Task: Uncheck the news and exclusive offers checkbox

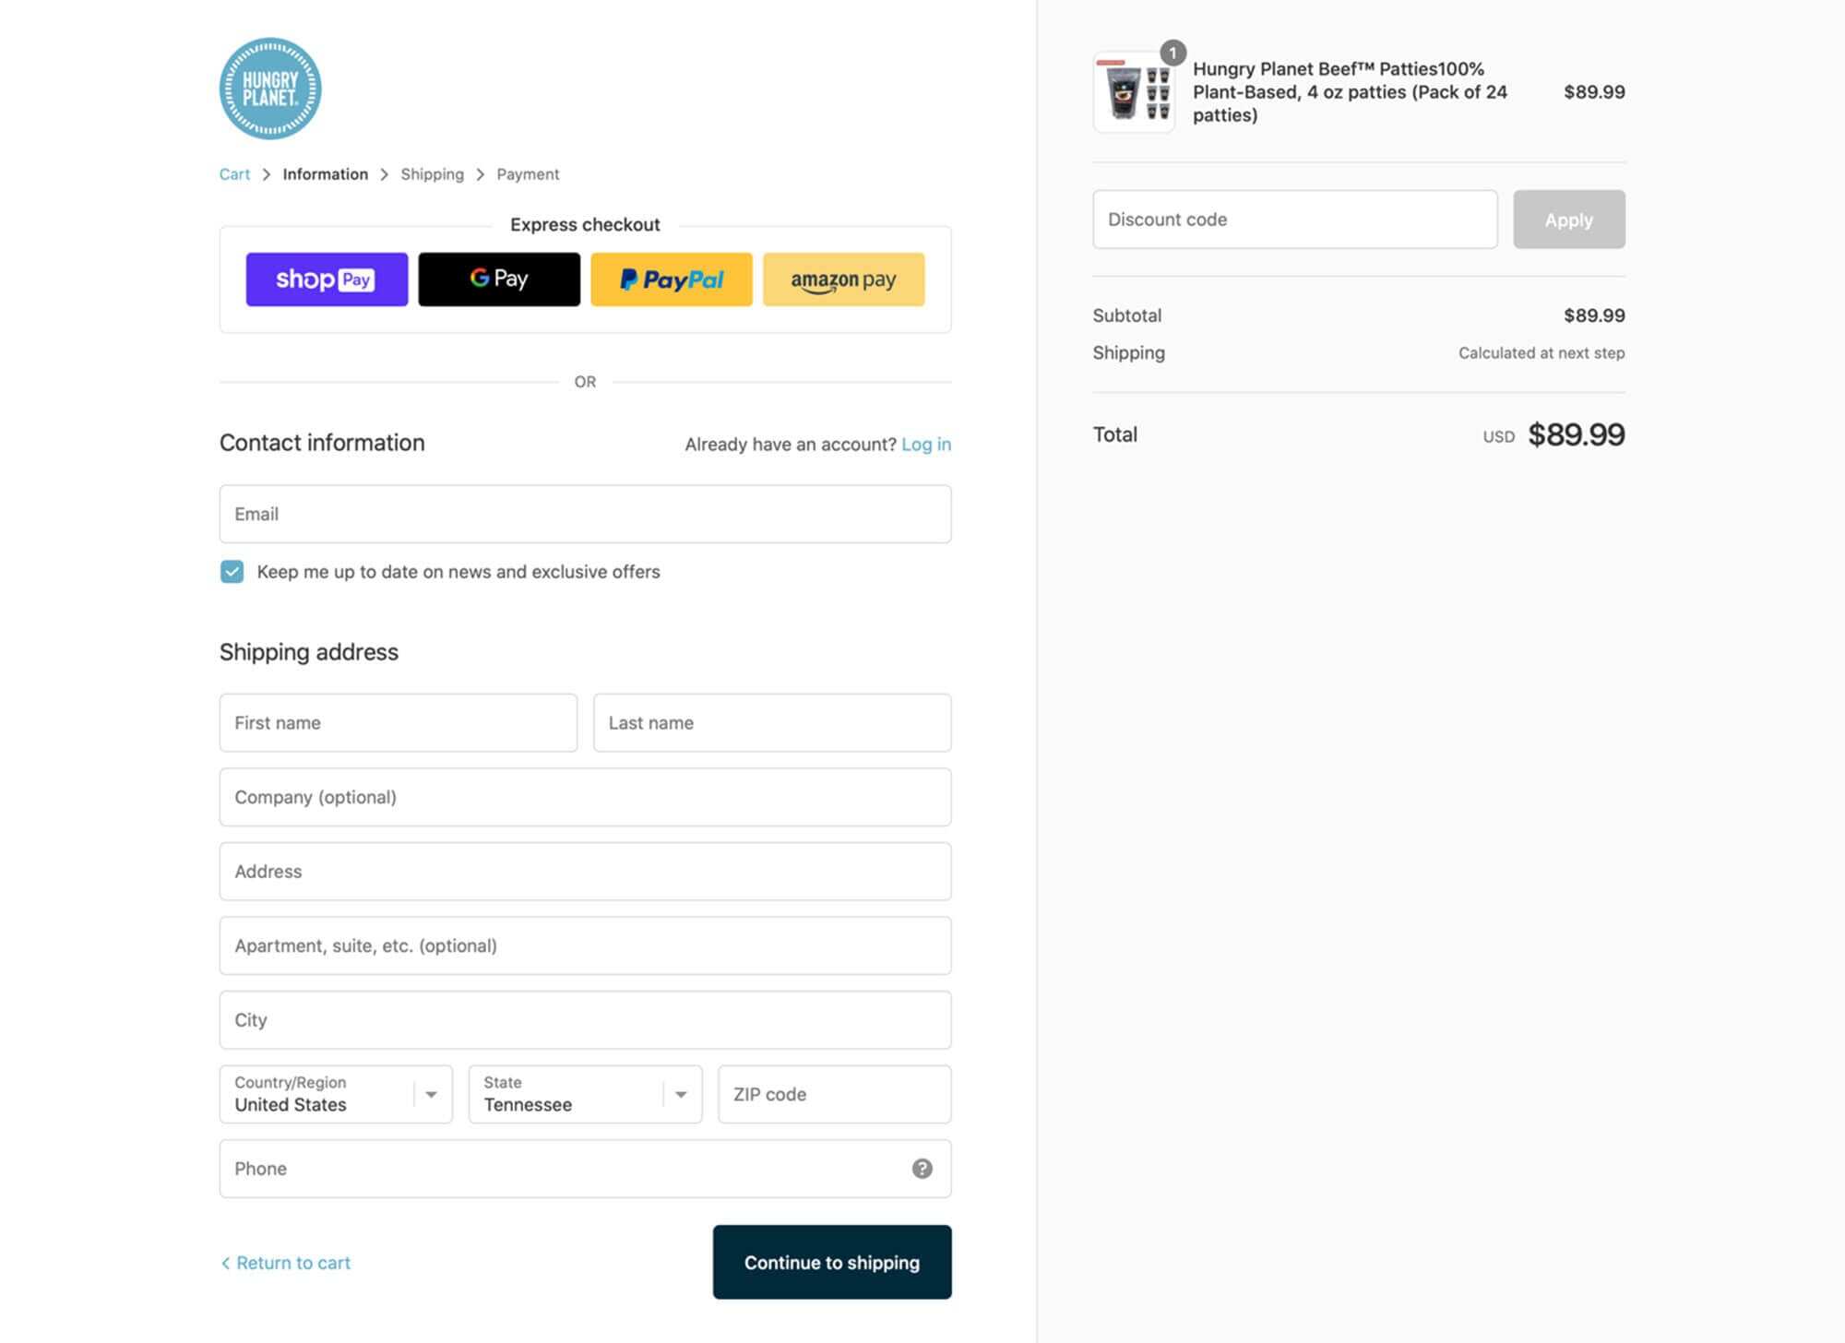Action: click(232, 572)
